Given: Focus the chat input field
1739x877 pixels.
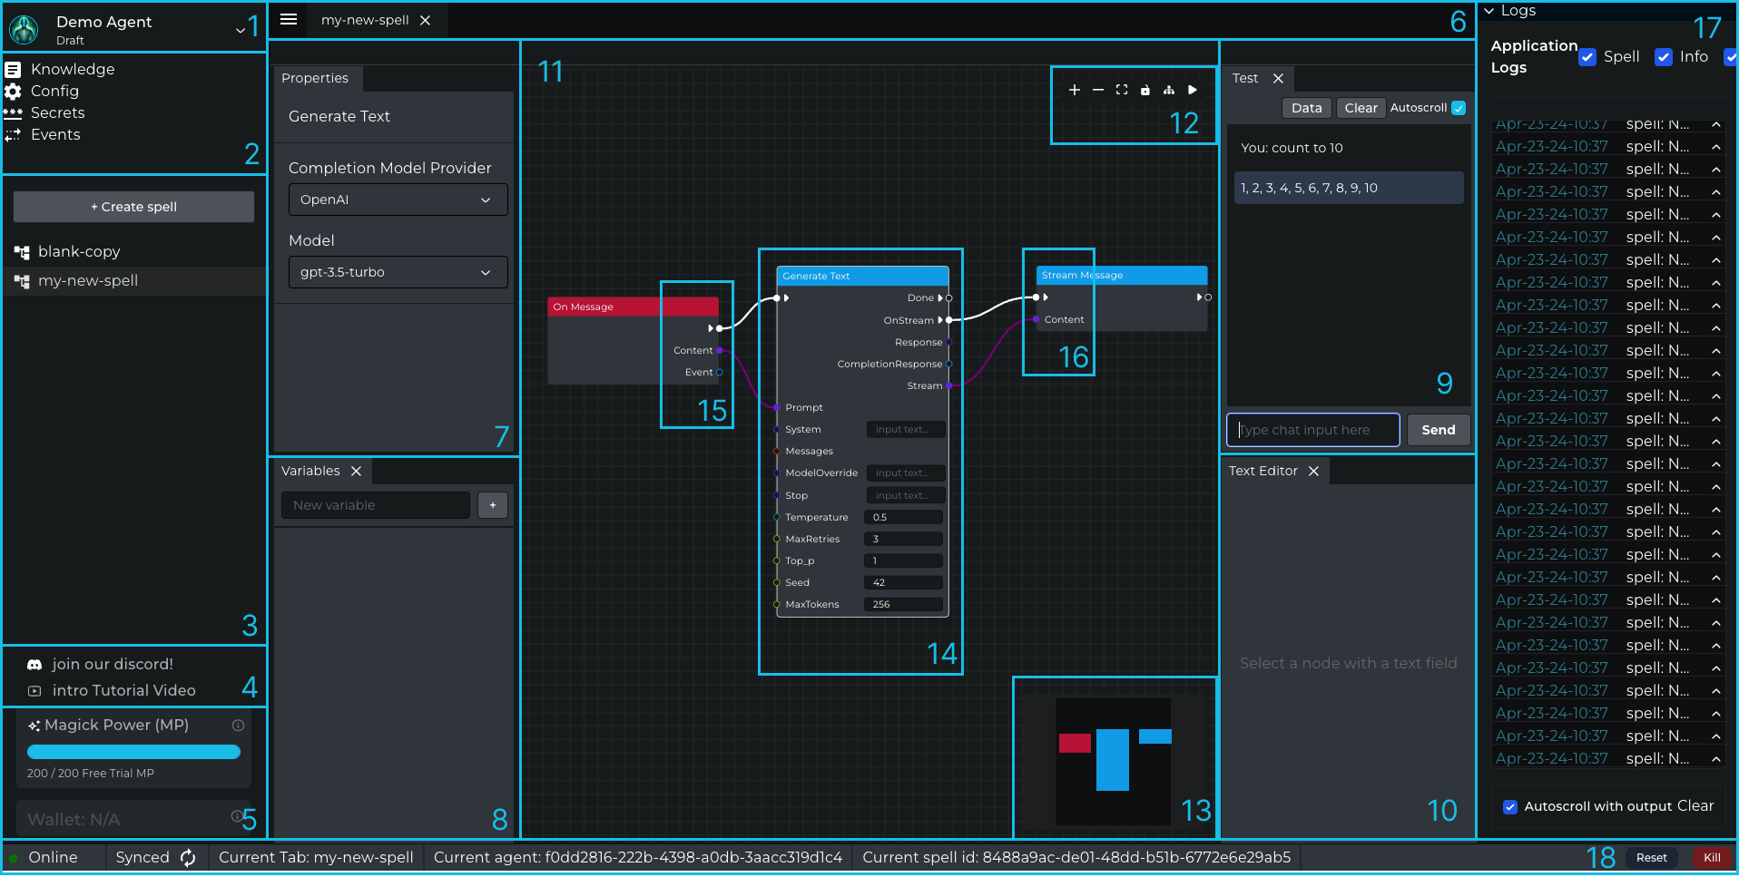Looking at the screenshot, I should 1312,431.
